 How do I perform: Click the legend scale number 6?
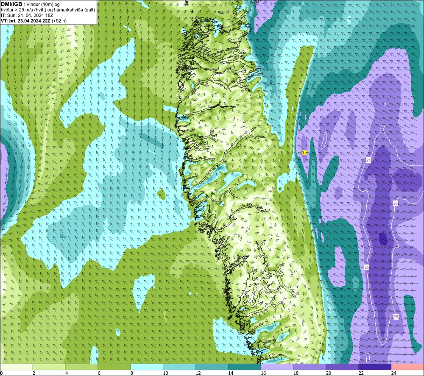(99, 373)
